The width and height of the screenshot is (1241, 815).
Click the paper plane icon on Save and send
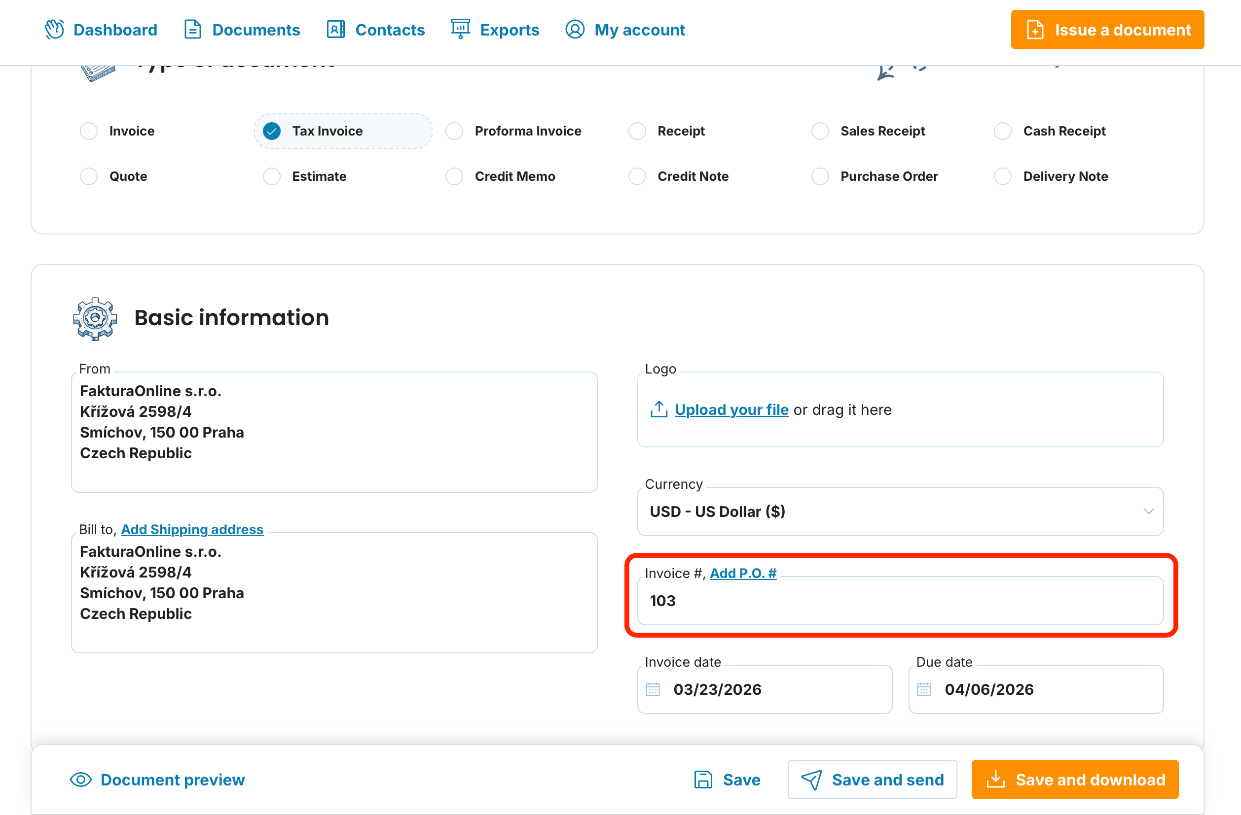coord(812,780)
